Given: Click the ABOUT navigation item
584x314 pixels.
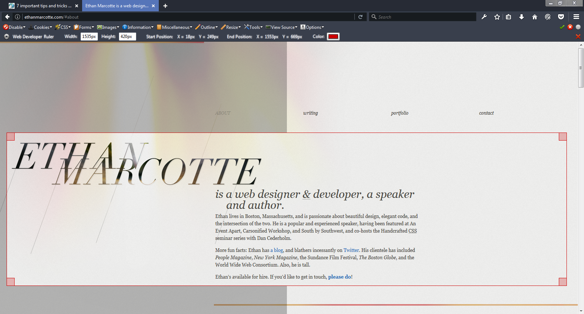Looking at the screenshot, I should pos(223,113).
